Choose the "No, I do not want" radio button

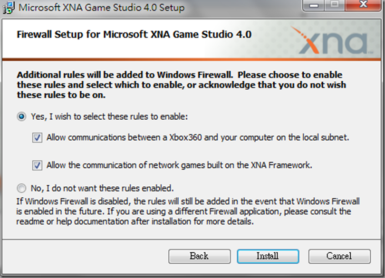click(x=22, y=187)
